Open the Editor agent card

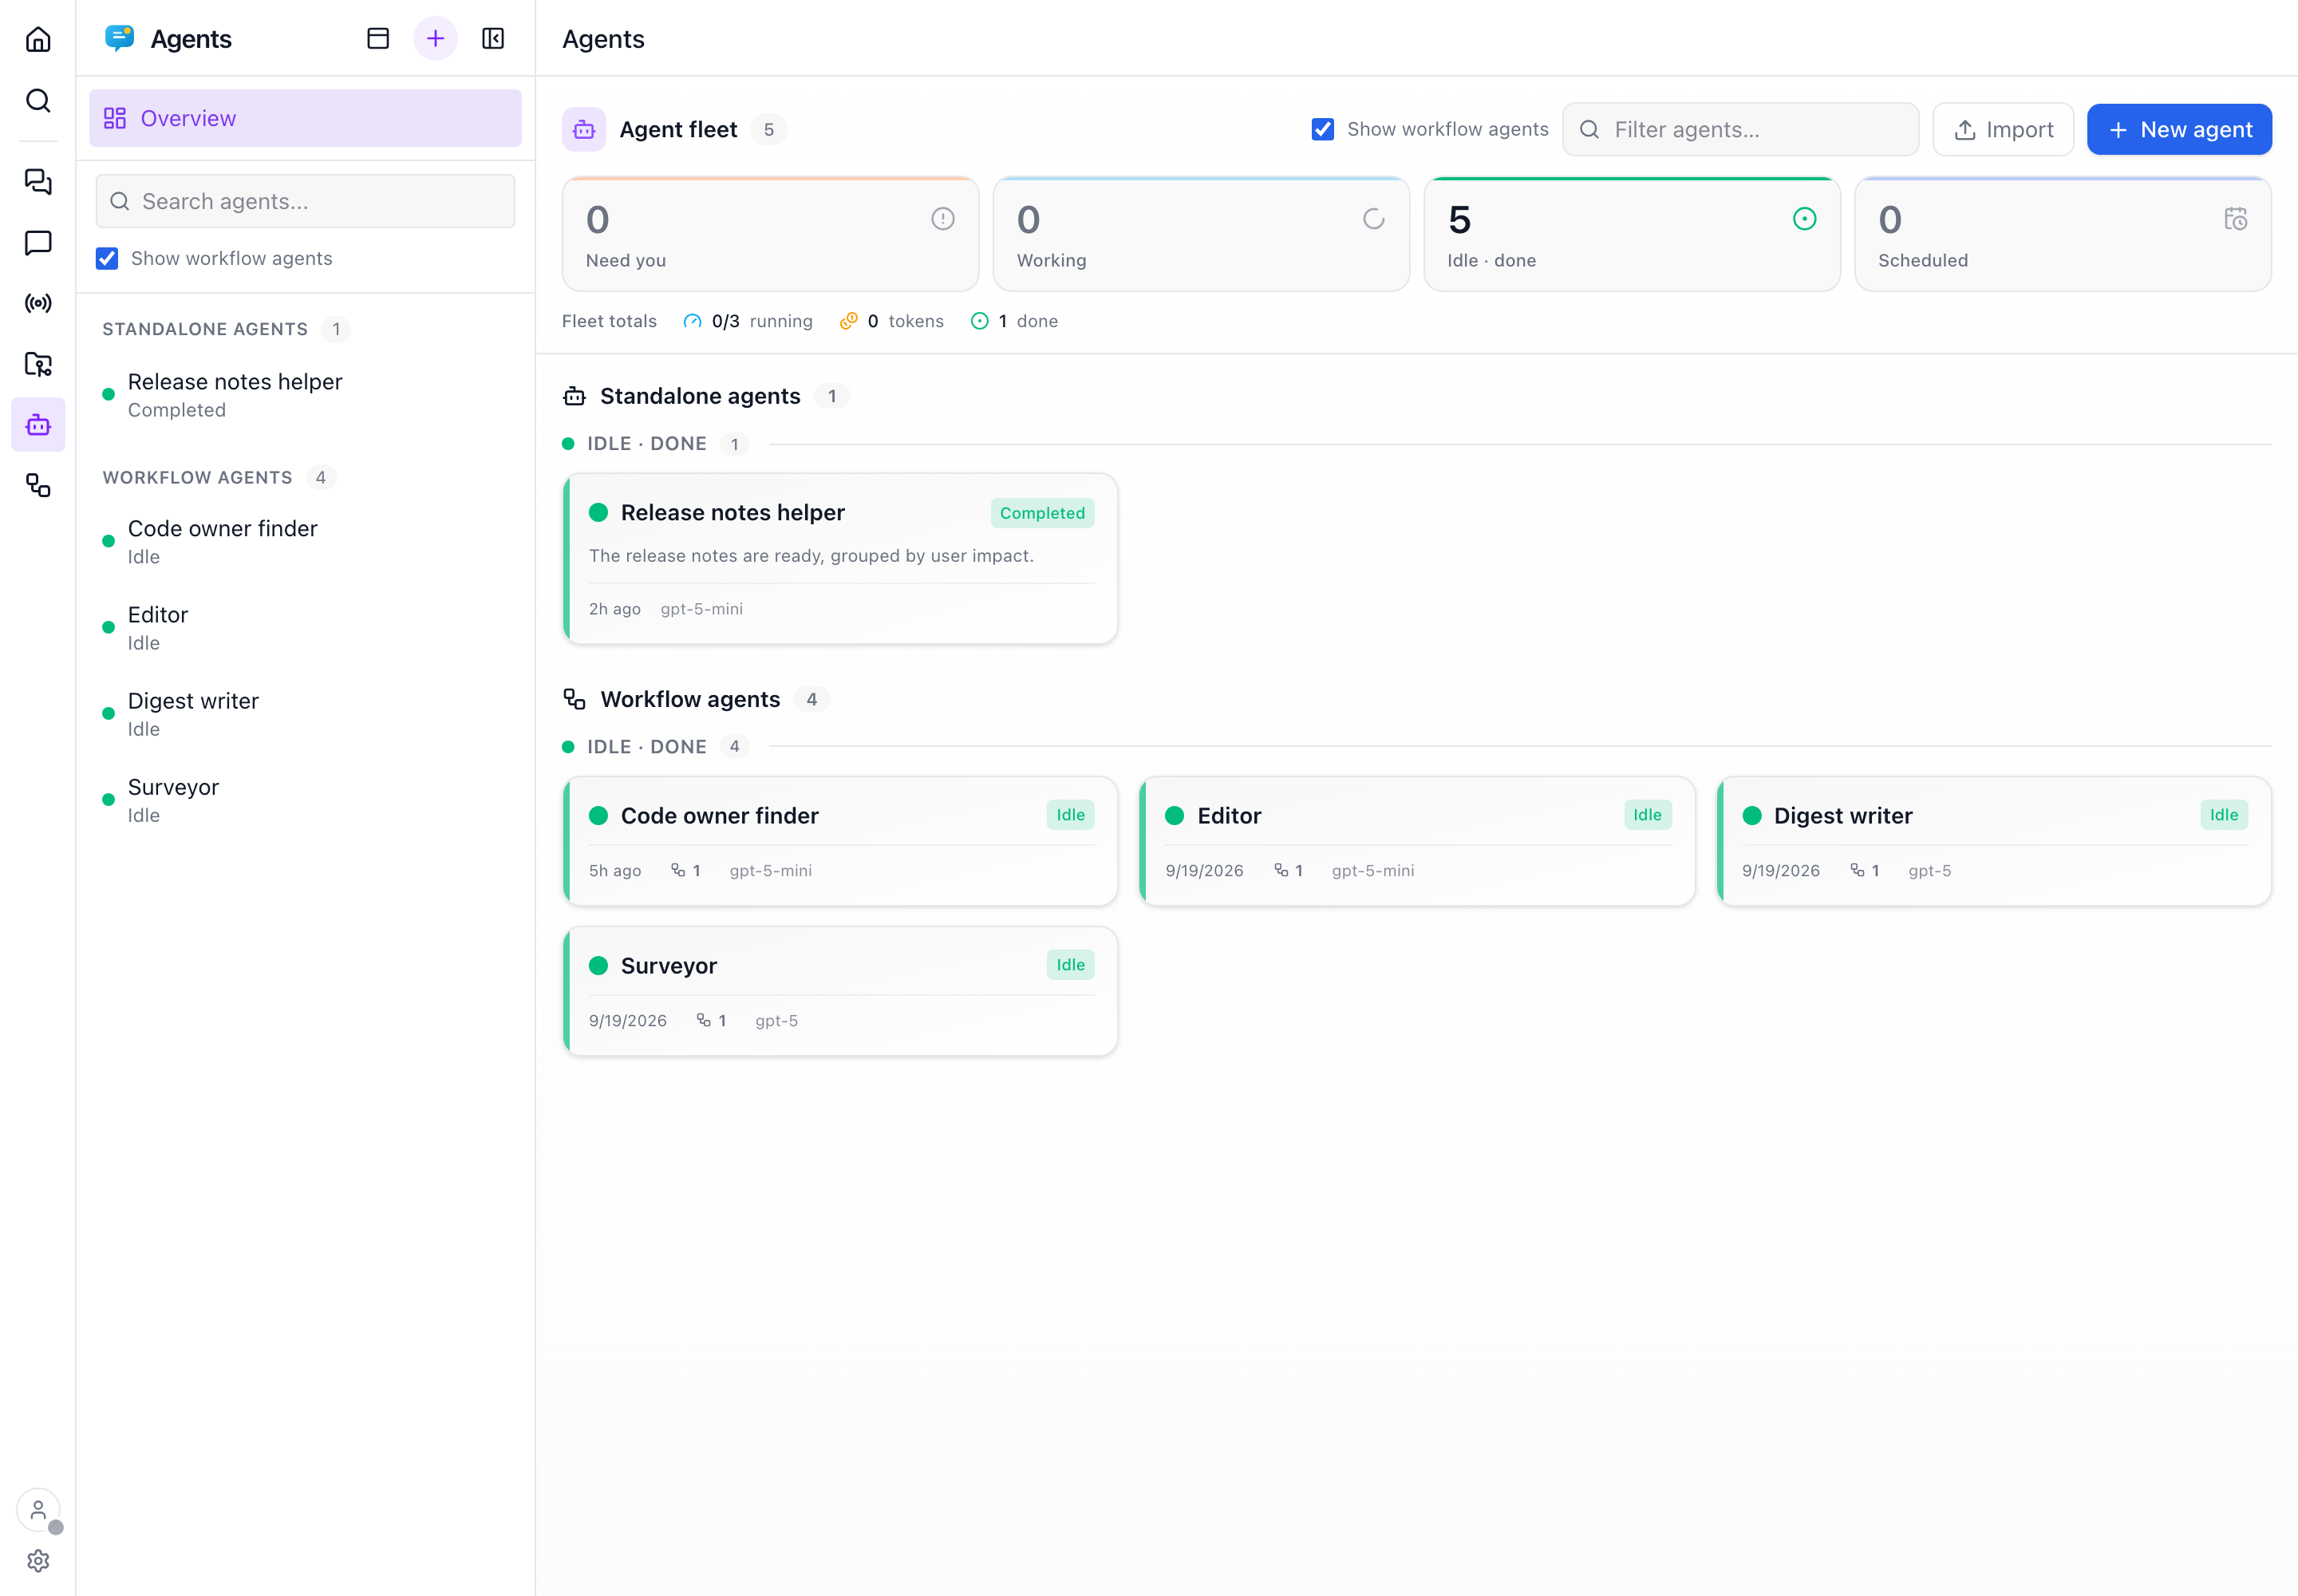click(1417, 841)
